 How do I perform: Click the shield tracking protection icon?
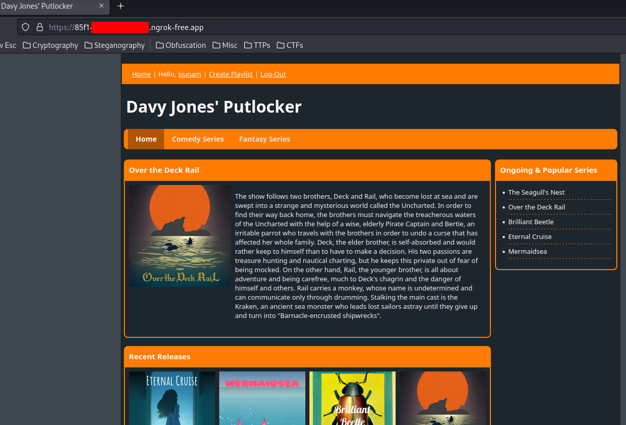25,28
